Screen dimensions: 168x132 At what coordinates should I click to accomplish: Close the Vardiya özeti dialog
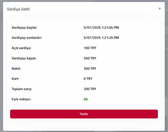pyautogui.click(x=160, y=8)
